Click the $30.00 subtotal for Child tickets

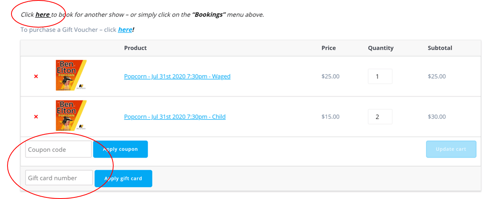click(437, 117)
